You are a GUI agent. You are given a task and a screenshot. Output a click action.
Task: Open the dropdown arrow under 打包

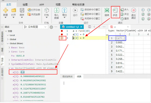47,18
